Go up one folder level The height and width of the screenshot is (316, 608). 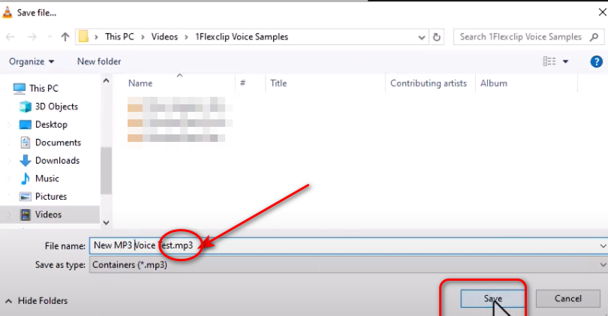pyautogui.click(x=65, y=37)
